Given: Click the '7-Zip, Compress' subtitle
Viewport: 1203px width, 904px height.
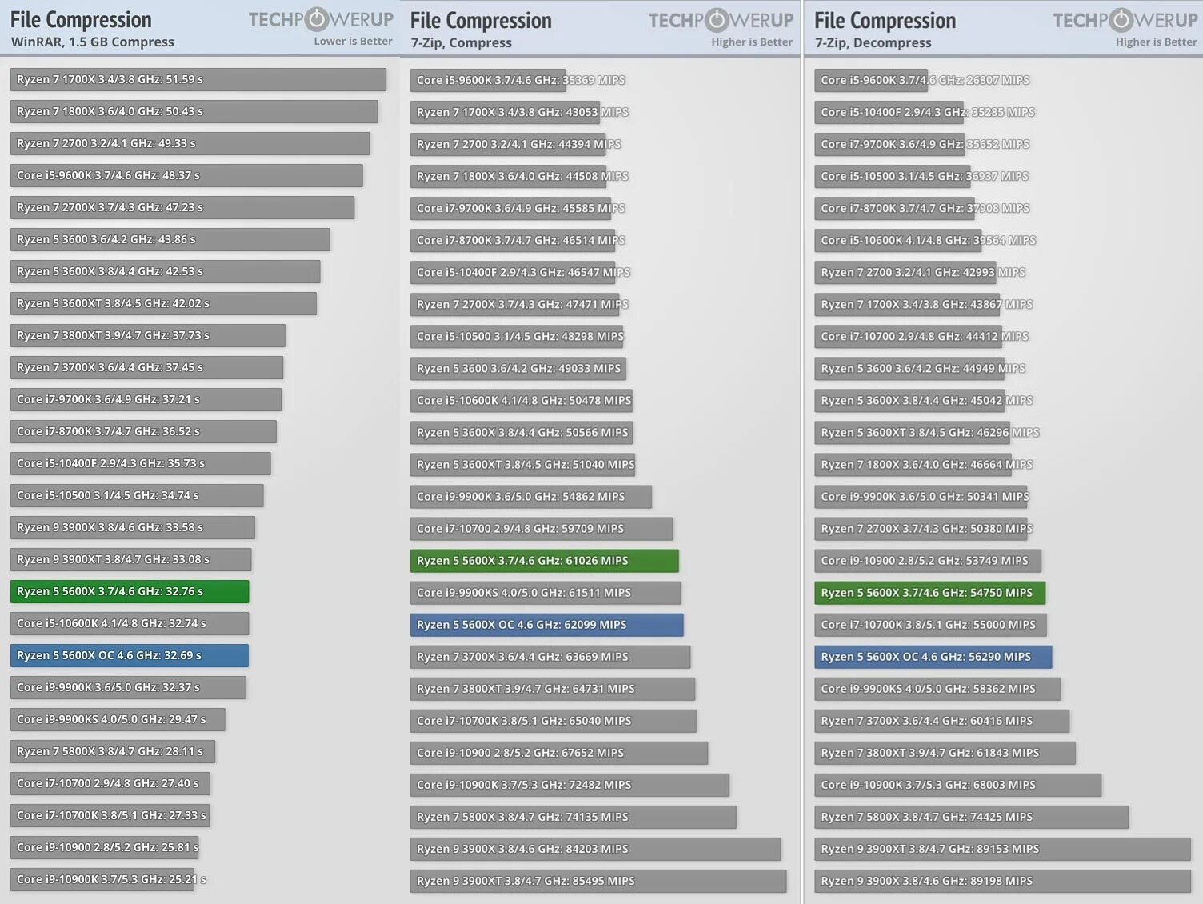Looking at the screenshot, I should tap(461, 42).
